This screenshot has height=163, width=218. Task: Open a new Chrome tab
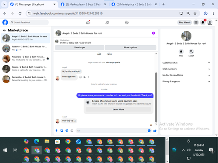[163, 4]
